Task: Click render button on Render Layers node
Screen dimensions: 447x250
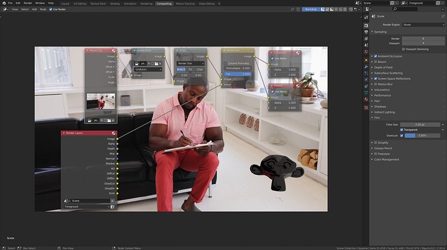Action: (112, 207)
